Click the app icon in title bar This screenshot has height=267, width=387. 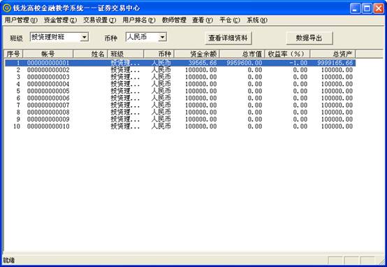(7, 8)
